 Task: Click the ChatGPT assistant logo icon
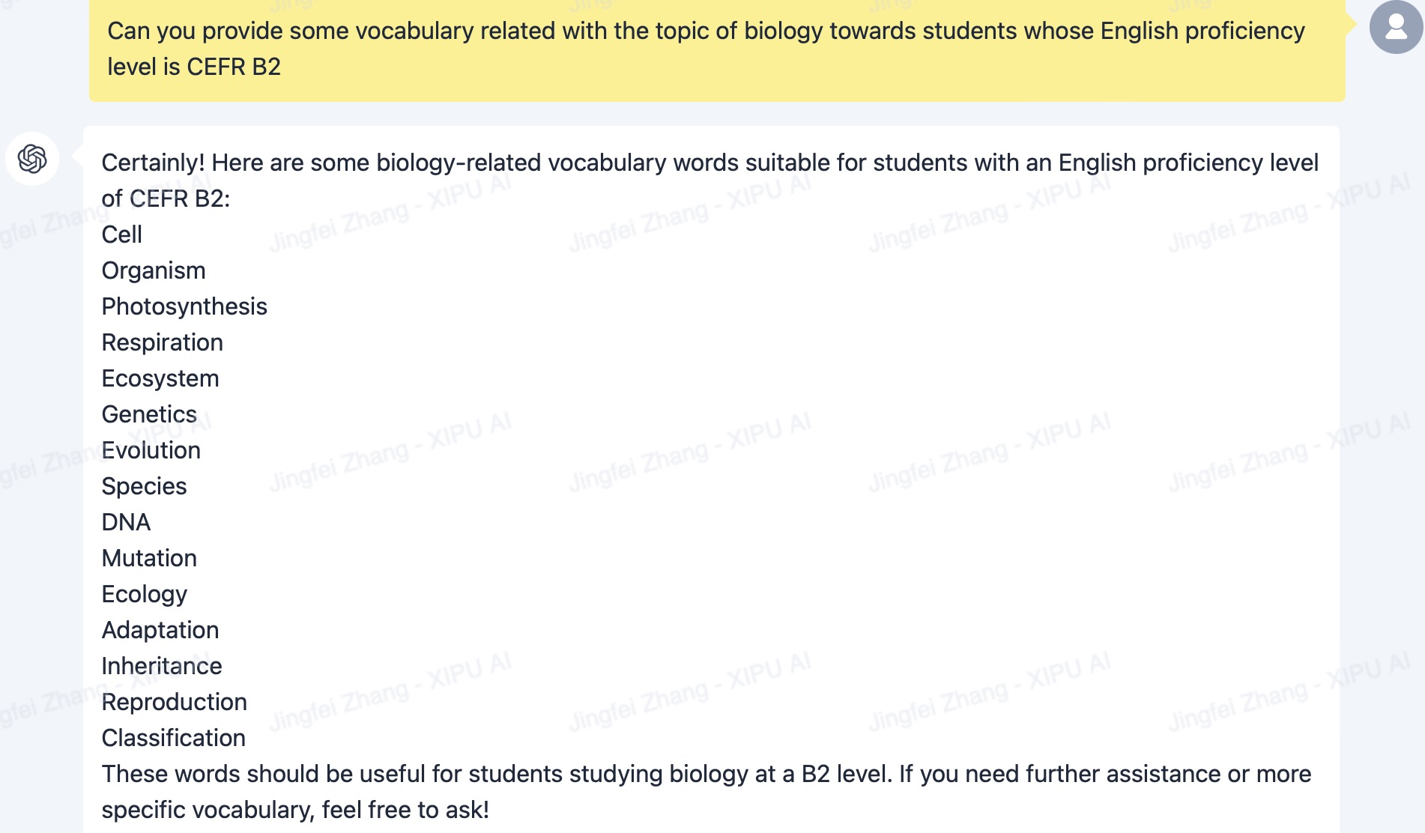(x=32, y=159)
